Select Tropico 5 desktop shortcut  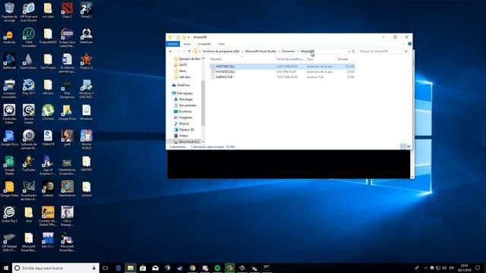[x=86, y=61]
